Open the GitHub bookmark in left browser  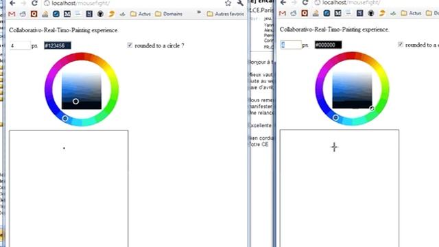[100, 14]
